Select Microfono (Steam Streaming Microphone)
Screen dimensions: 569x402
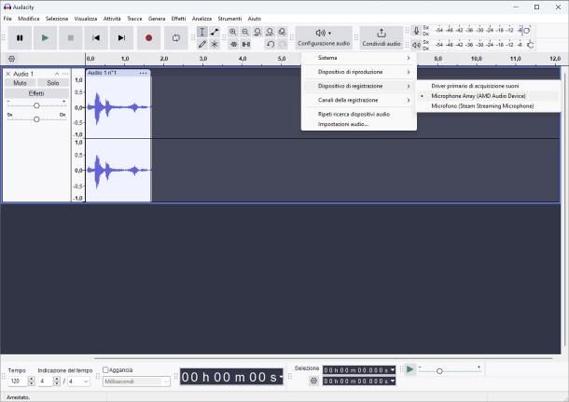(488, 106)
